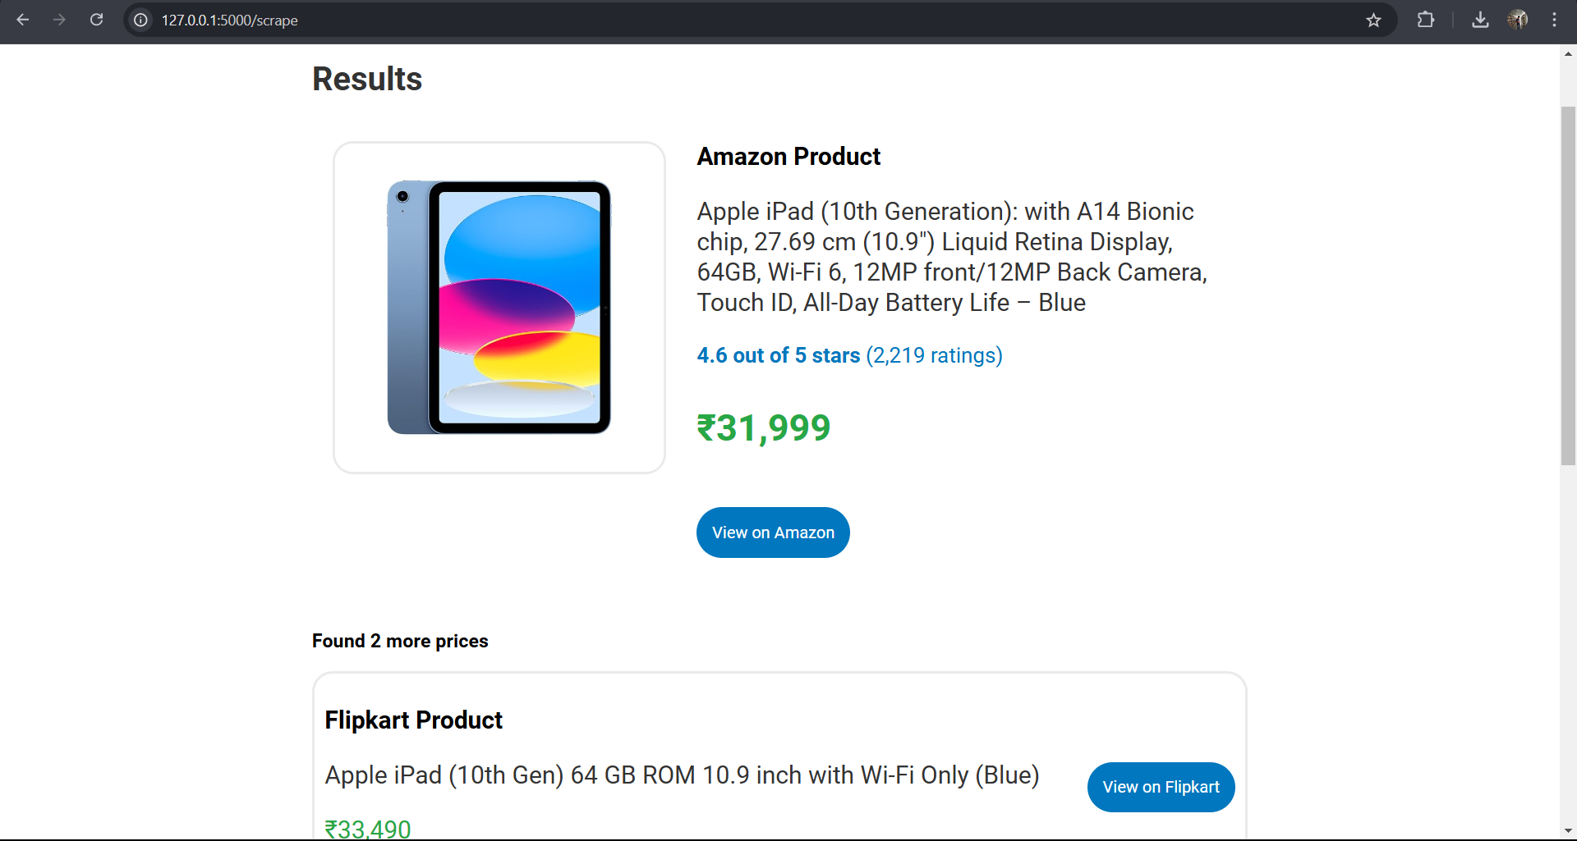Click the scrollbar down arrow
Viewport: 1577px width, 841px height.
pos(1568,831)
